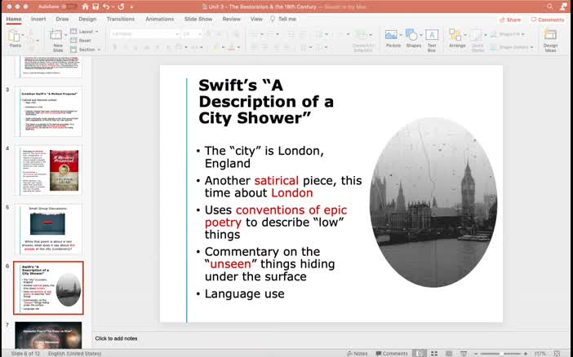Insert a New Slide
The width and height of the screenshot is (573, 357).
(57, 40)
